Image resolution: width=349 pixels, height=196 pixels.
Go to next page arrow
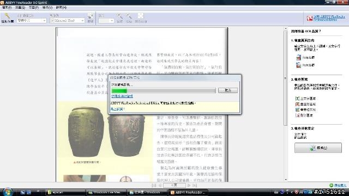[x=189, y=185]
